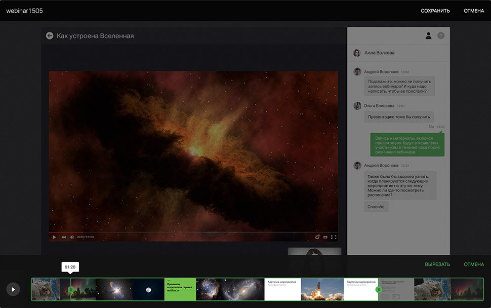491x308 pixels.
Task: Click the green reply message bubble
Action: (407, 145)
